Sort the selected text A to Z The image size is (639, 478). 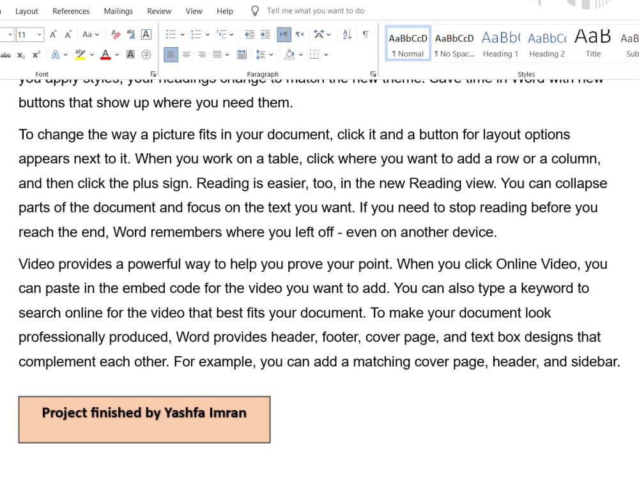(347, 34)
